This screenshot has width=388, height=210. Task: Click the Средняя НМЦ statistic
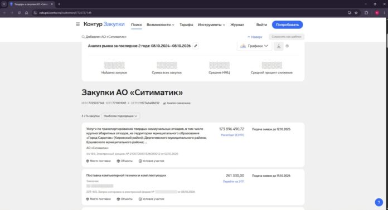[x=219, y=68]
